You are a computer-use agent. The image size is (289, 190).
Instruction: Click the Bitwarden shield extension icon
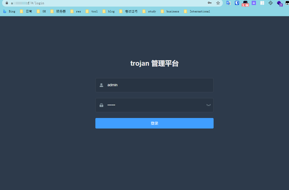237,3
